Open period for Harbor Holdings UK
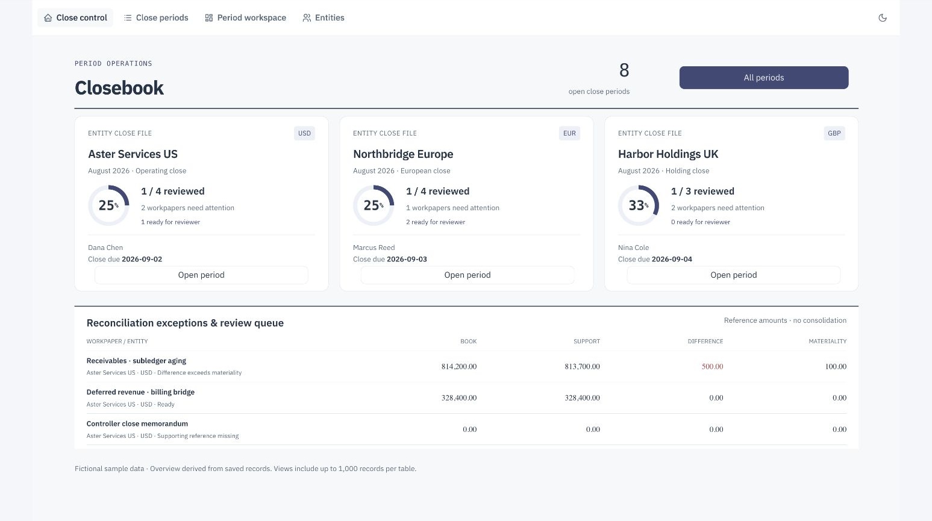932x521 pixels. (x=733, y=275)
